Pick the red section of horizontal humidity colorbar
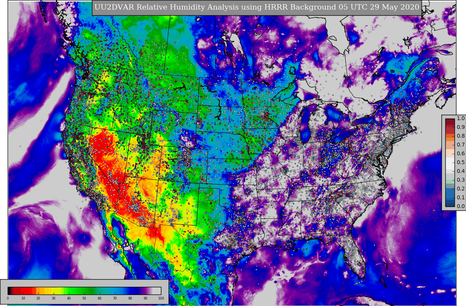Screen dimensions: 466x306 (x=26, y=291)
